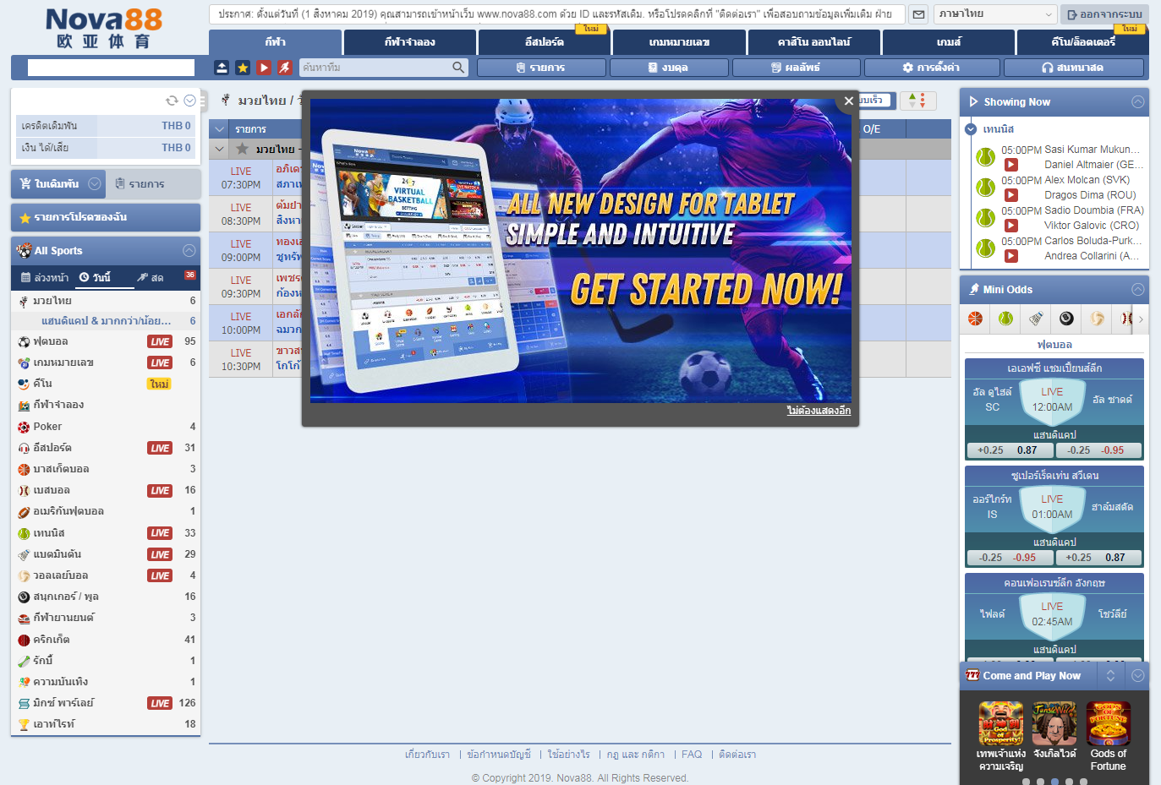Click the magnifier search icon
1161x785 pixels.
point(458,68)
